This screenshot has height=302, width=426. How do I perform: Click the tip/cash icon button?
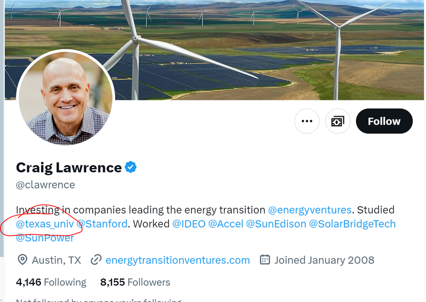point(337,121)
